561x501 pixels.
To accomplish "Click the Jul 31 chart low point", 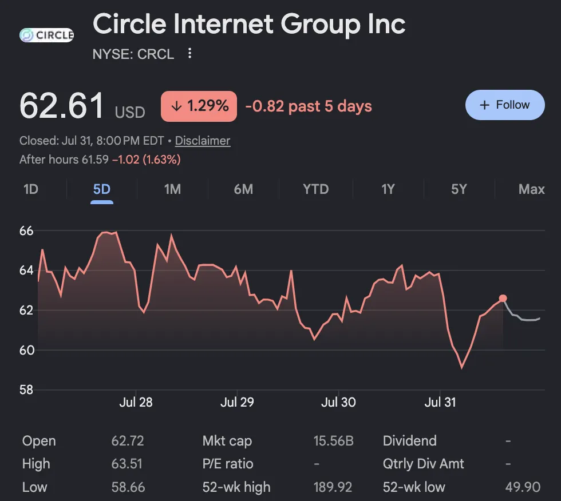I will coord(461,367).
